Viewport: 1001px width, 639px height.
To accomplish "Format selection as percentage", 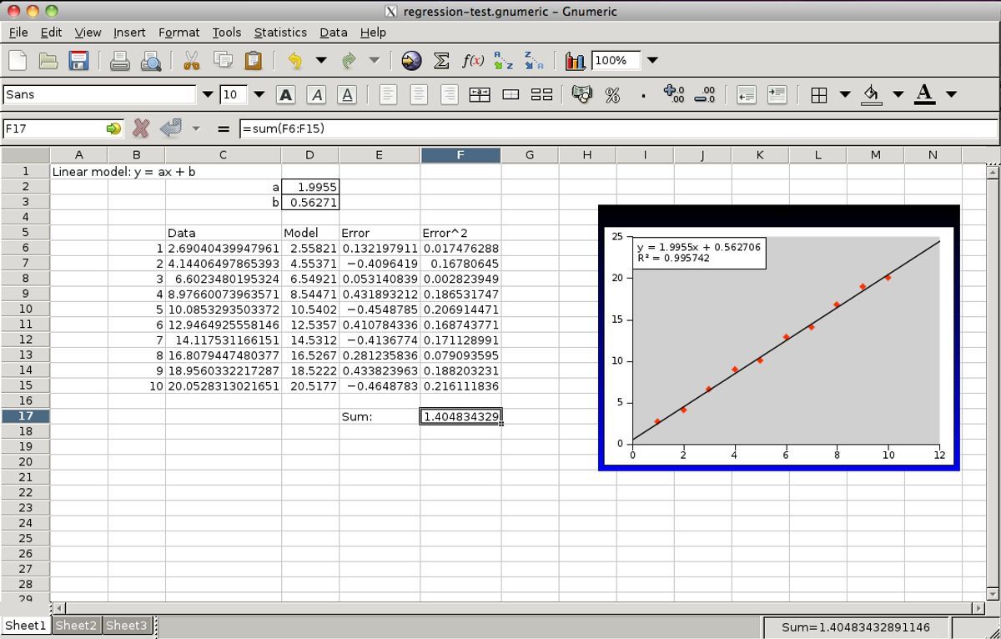I will (x=612, y=95).
